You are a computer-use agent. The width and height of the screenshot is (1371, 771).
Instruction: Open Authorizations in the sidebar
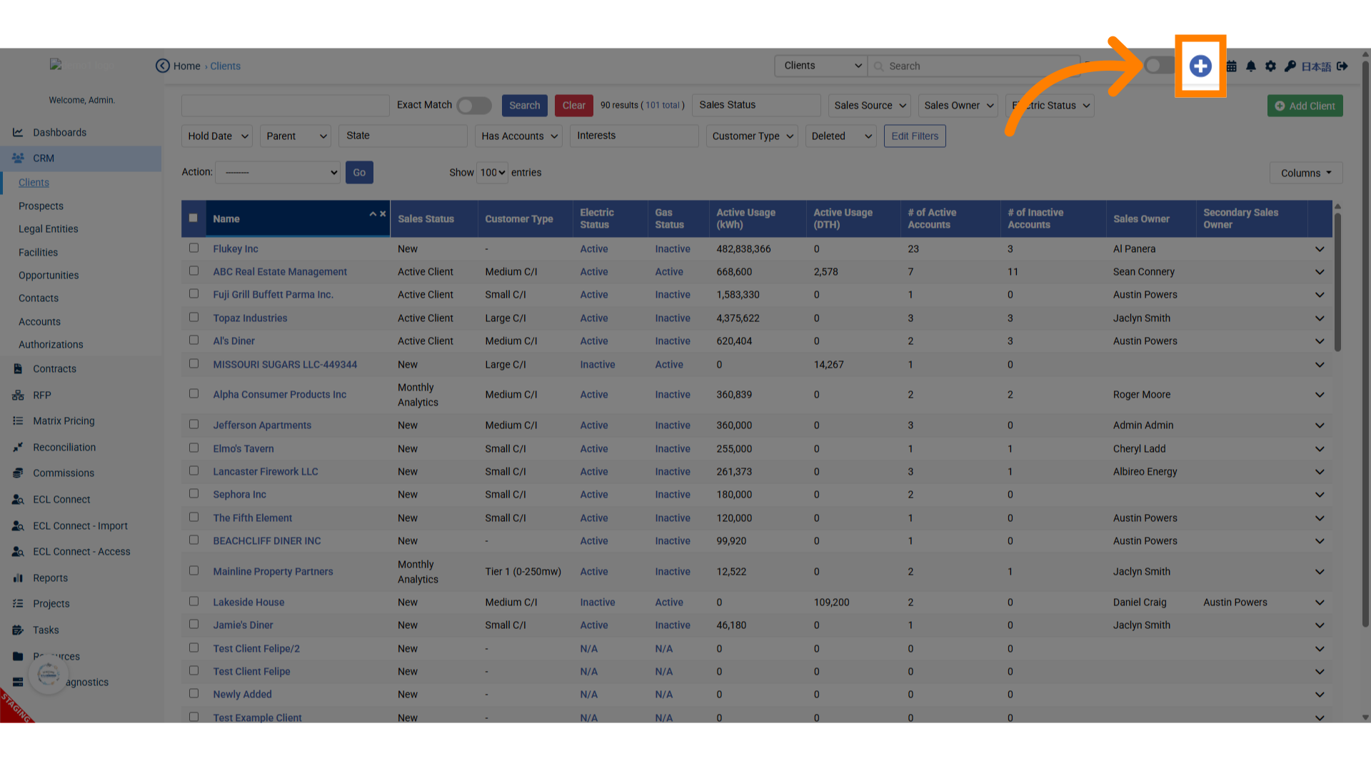coord(51,344)
